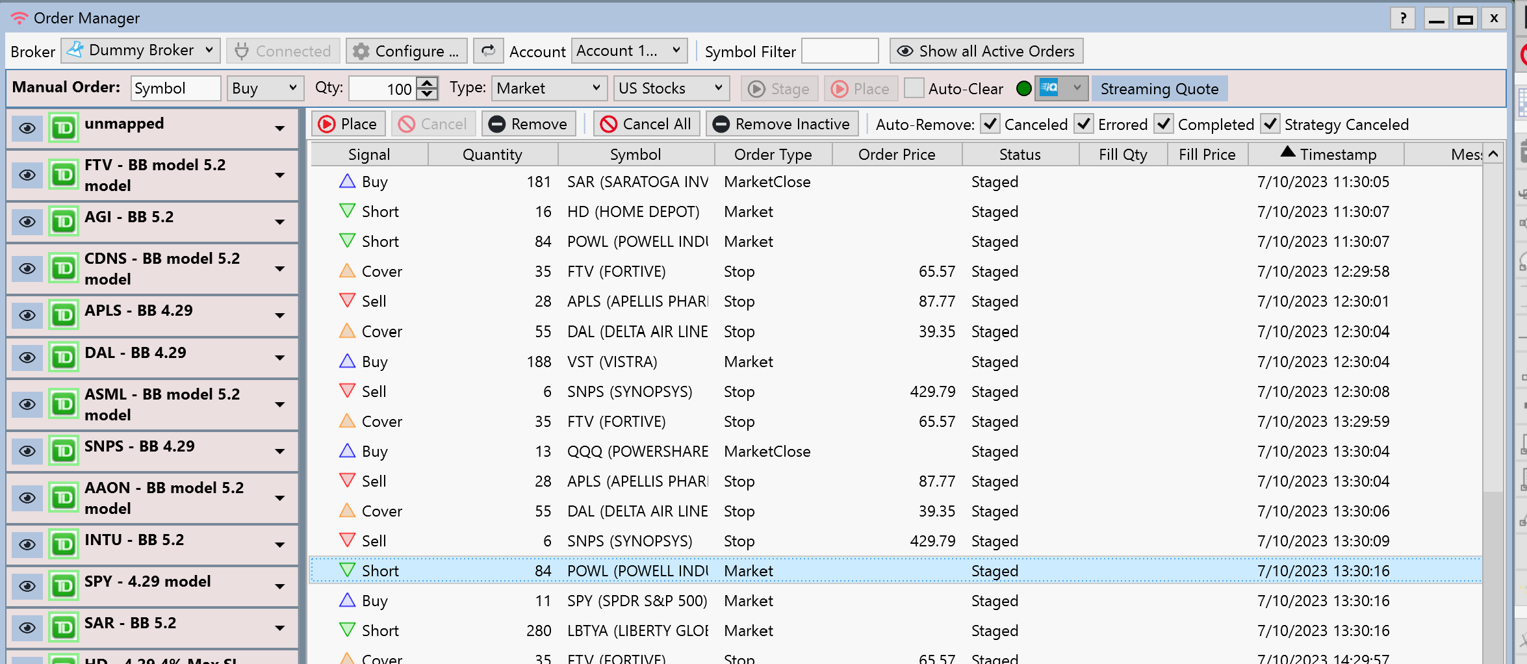Open the order Type Market dropdown

548,88
